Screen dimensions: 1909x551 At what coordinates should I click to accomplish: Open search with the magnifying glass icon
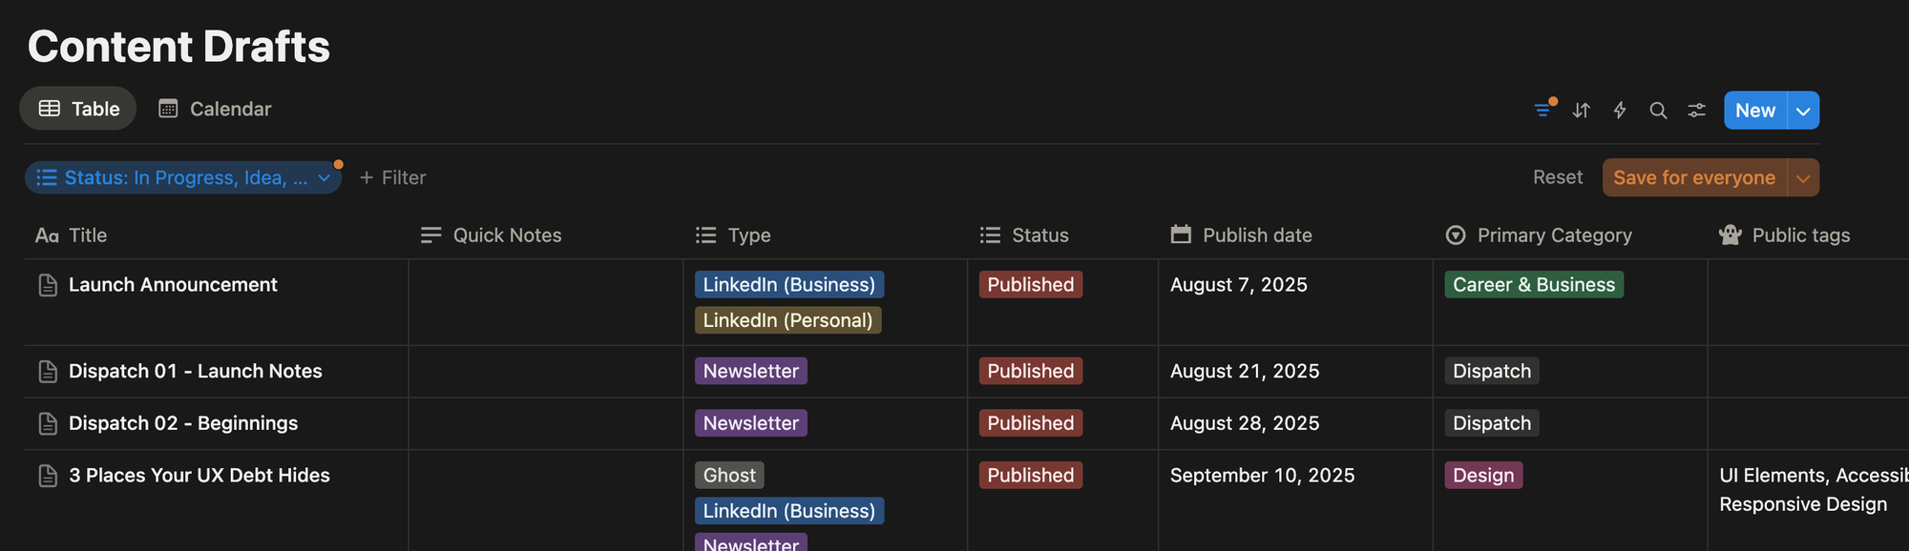1658,111
